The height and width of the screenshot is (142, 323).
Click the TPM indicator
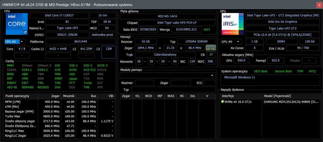300,71
